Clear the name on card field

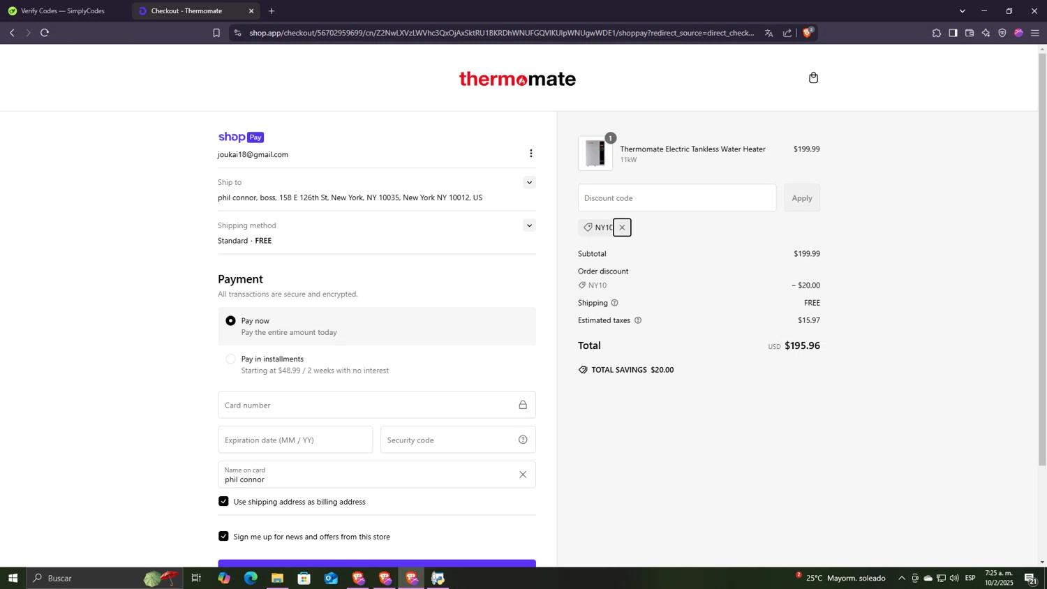pyautogui.click(x=523, y=475)
